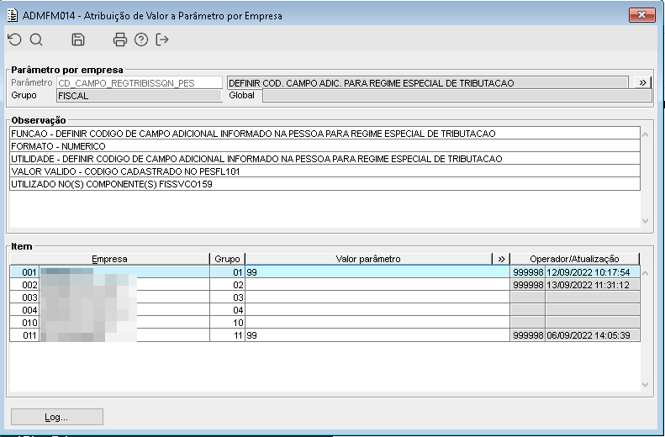The width and height of the screenshot is (665, 437).
Task: Click Item grid scrollbar up arrow
Action: pos(646,273)
